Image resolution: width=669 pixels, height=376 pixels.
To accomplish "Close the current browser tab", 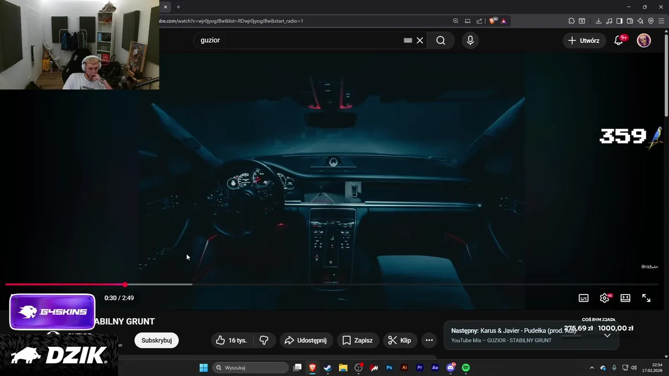I will (165, 7).
